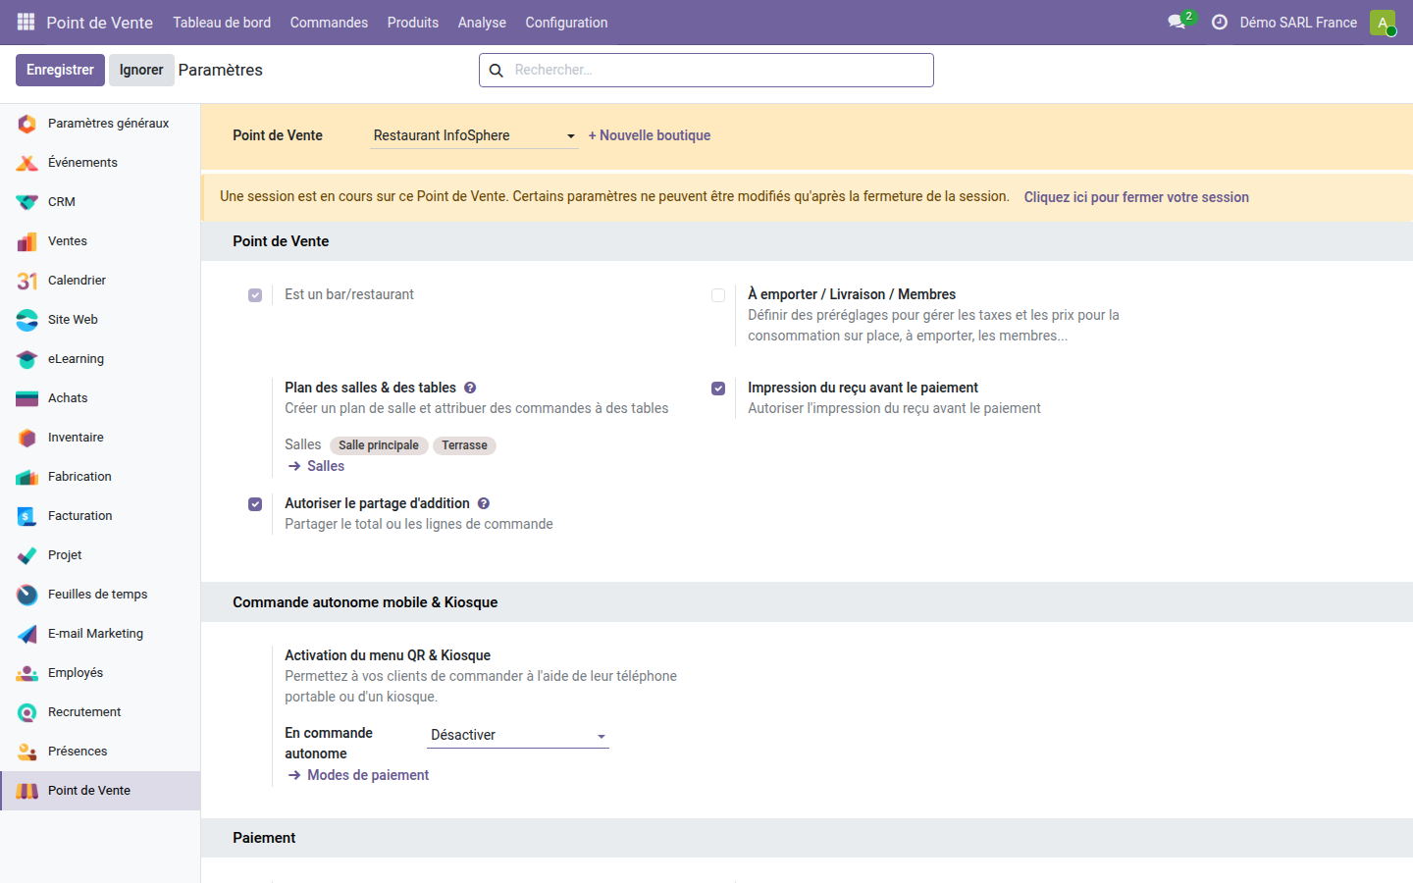
Task: Open the Recrutement settings icon
Action: click(x=27, y=712)
